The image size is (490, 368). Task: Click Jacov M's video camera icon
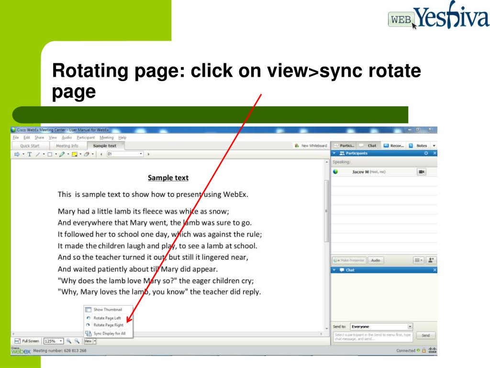(x=422, y=172)
